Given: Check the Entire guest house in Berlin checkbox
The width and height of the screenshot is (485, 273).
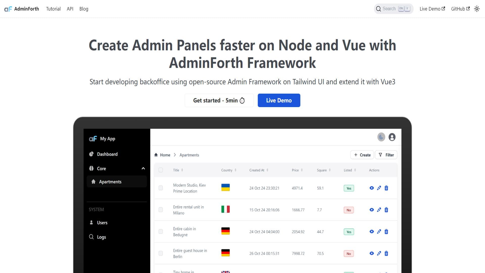Looking at the screenshot, I should (x=161, y=253).
